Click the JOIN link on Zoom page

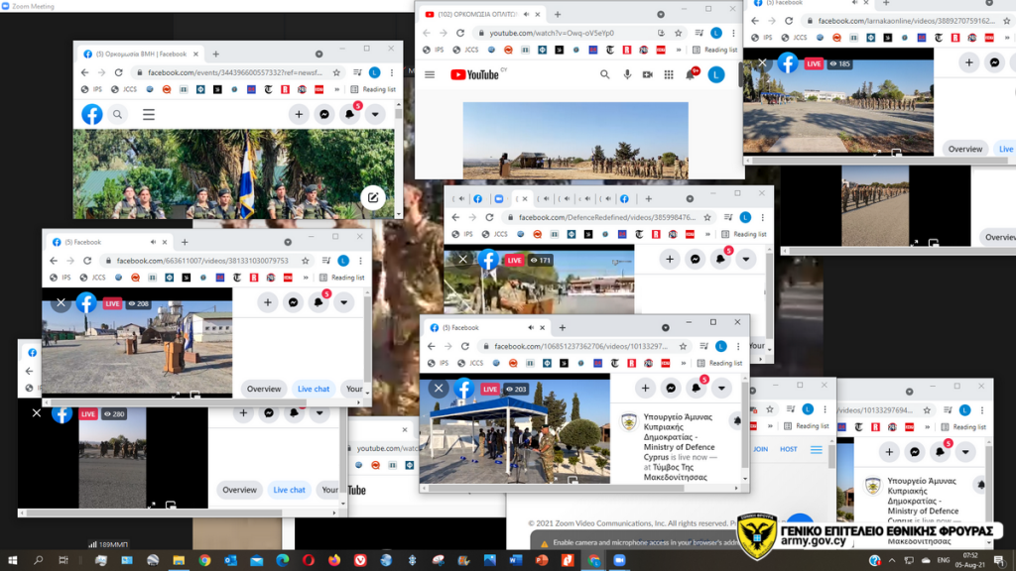761,449
